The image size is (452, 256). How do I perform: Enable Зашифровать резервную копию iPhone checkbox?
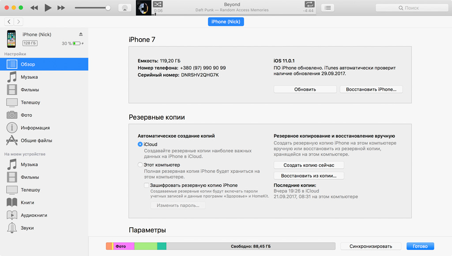pos(147,185)
